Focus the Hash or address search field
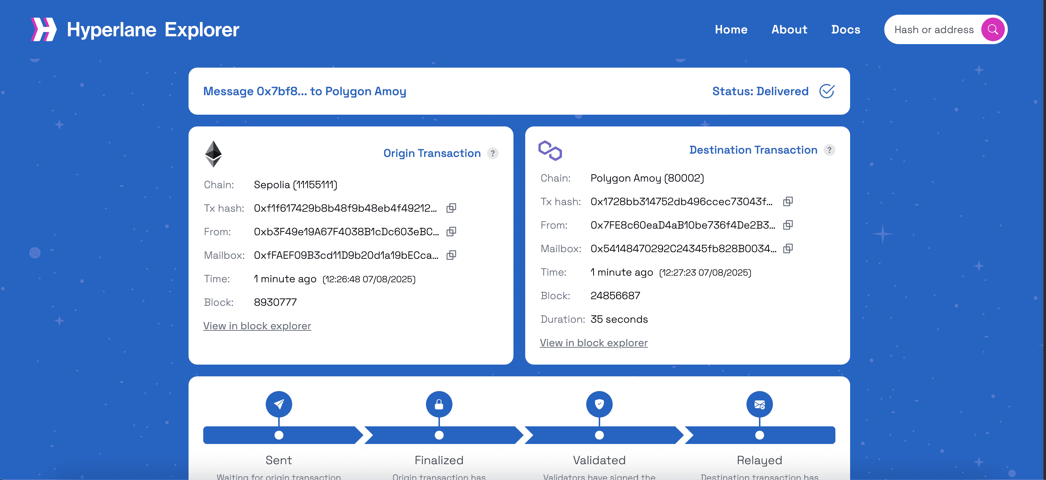Screen dimensions: 1046x480 point(934,30)
